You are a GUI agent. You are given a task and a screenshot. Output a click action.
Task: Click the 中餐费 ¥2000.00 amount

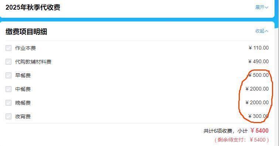[x=257, y=89]
